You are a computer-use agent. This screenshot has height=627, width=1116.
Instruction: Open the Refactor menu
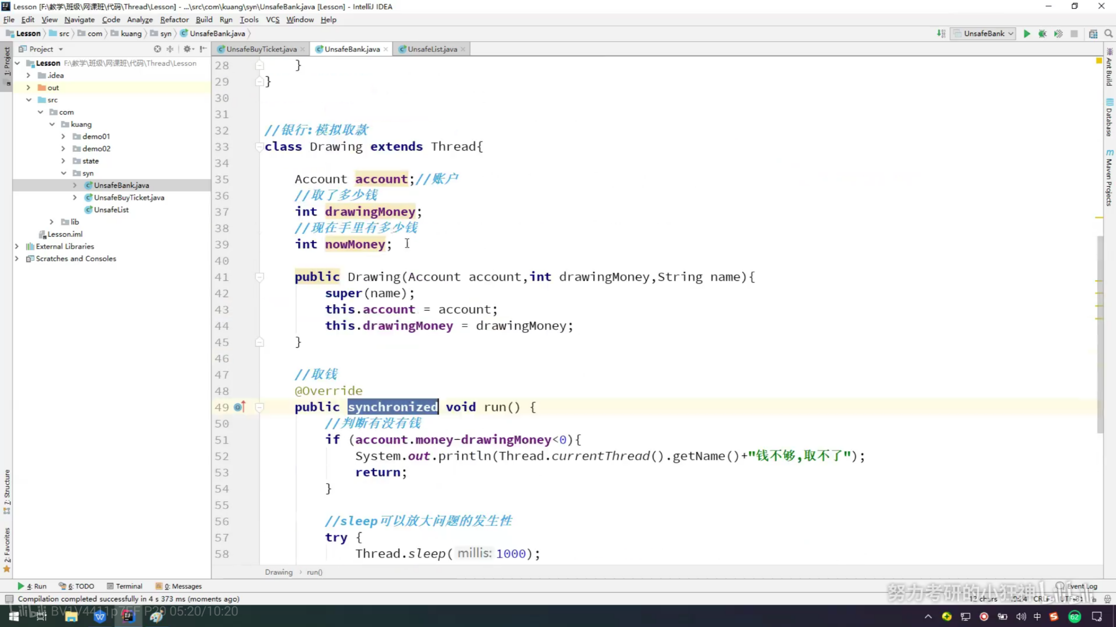pyautogui.click(x=174, y=20)
